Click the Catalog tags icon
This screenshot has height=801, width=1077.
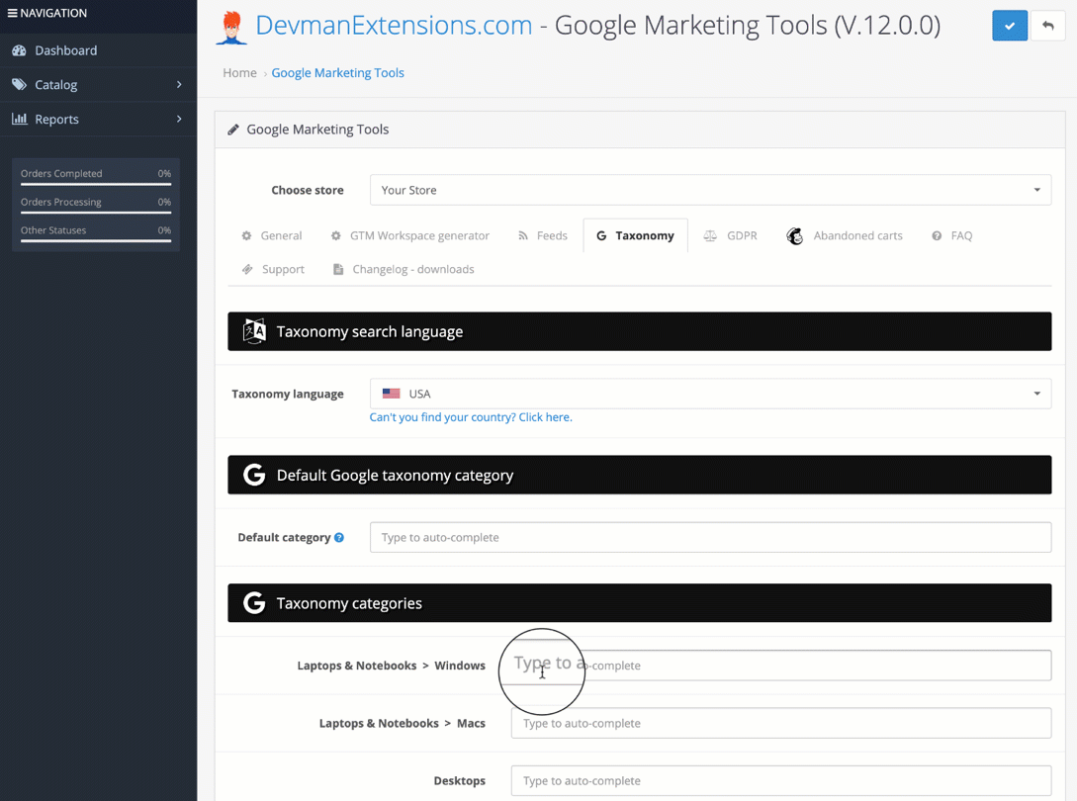coord(19,84)
